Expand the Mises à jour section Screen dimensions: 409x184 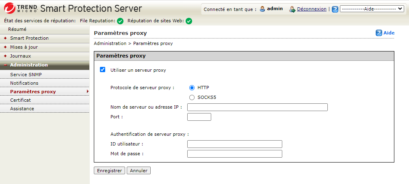(24, 47)
